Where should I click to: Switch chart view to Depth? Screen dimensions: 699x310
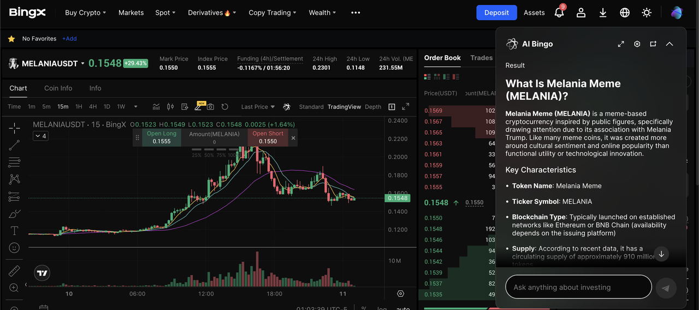pyautogui.click(x=373, y=107)
